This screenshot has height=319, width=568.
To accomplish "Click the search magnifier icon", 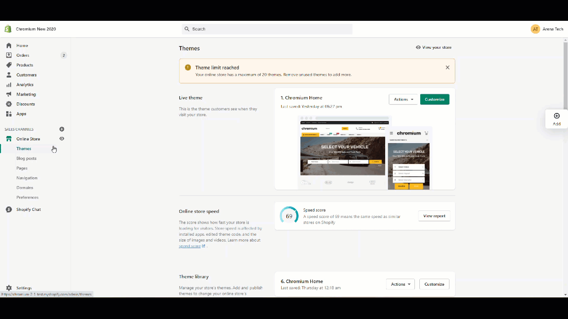I will 187,29.
